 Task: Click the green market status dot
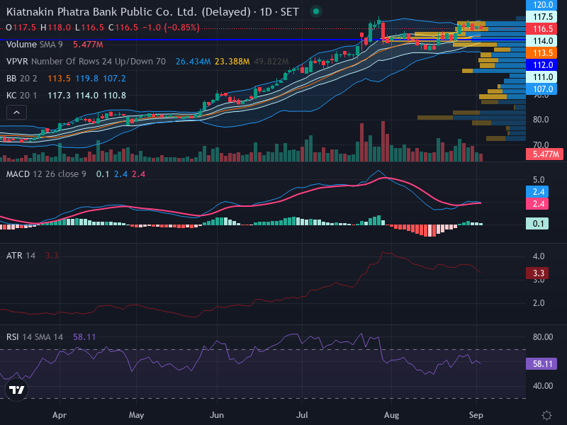coord(315,11)
